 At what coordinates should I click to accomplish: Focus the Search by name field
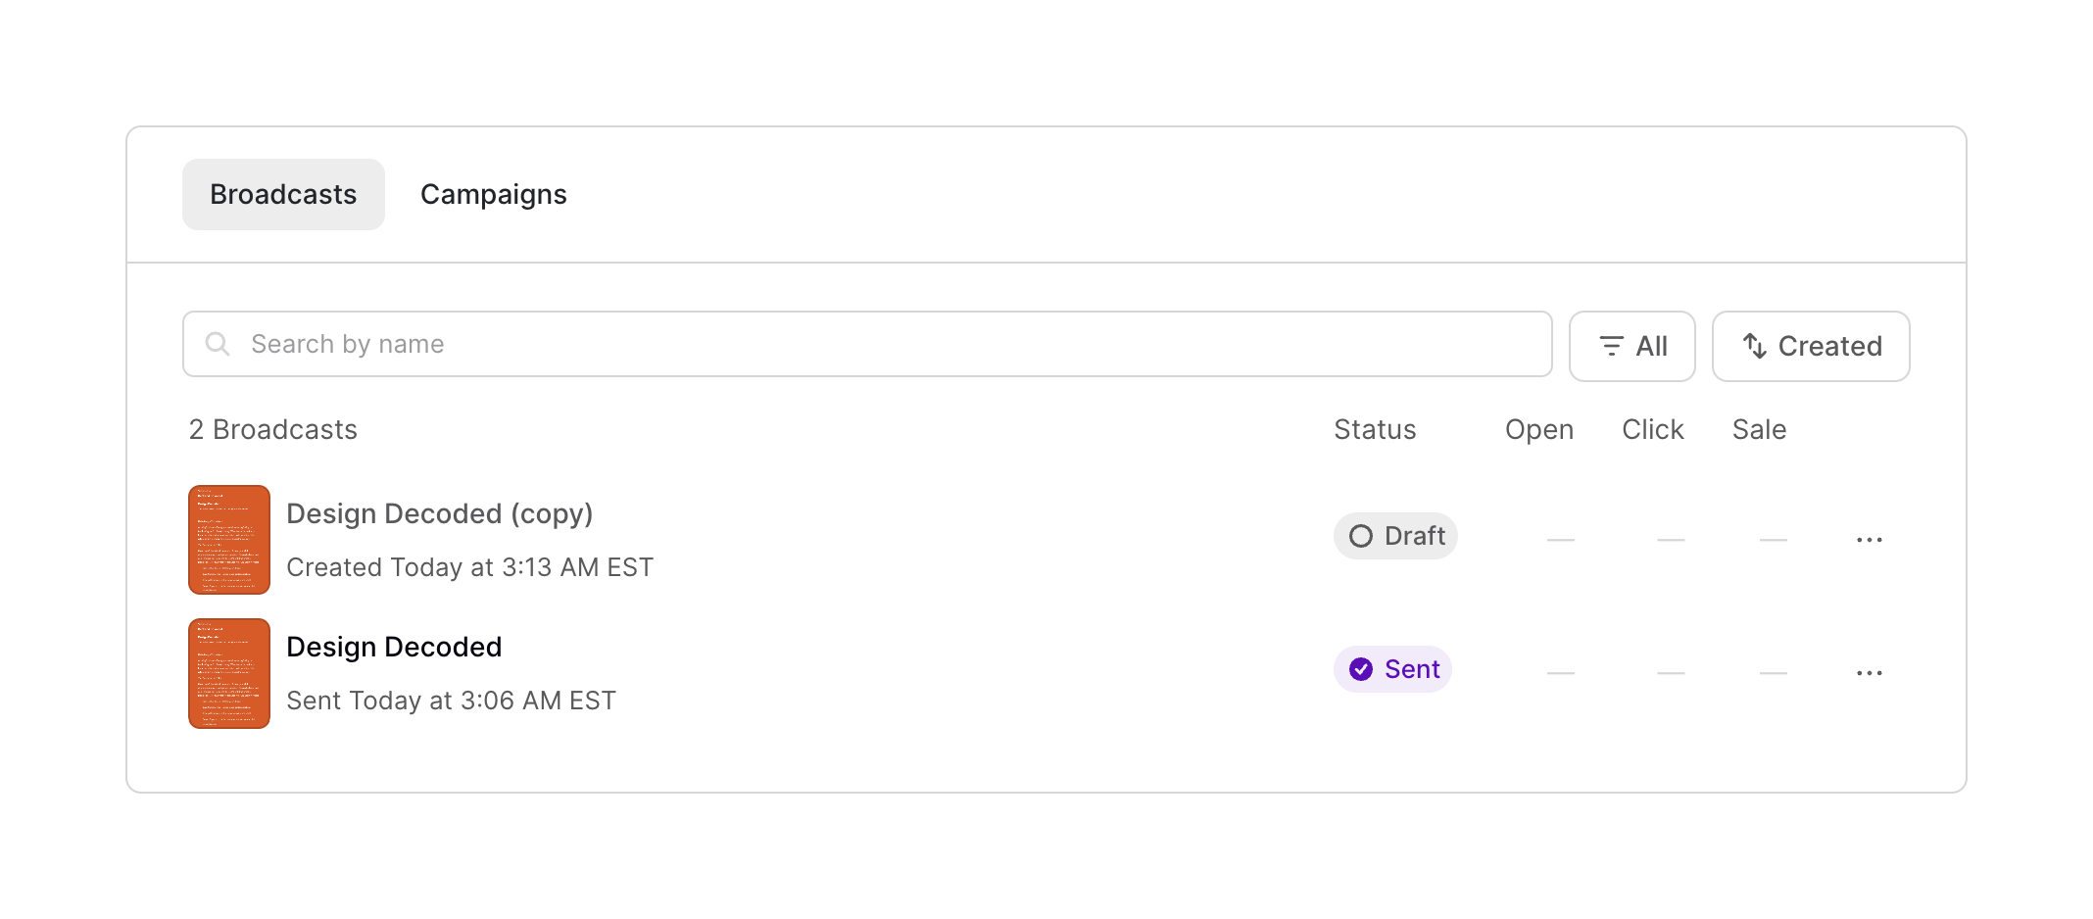(x=882, y=344)
